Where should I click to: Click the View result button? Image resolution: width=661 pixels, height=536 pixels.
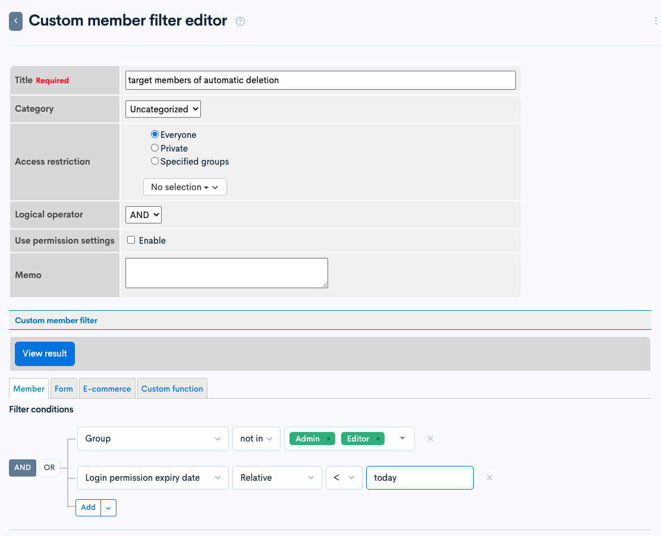[45, 354]
